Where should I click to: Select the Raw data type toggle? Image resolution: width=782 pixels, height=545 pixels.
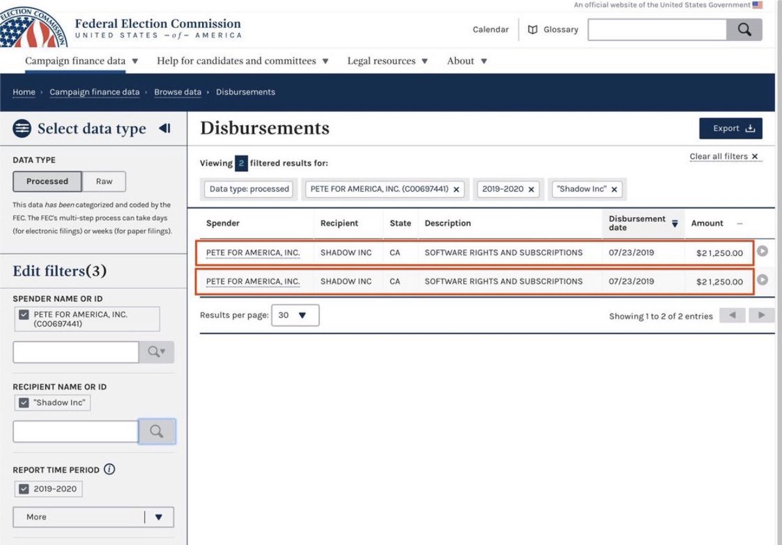pyautogui.click(x=104, y=181)
